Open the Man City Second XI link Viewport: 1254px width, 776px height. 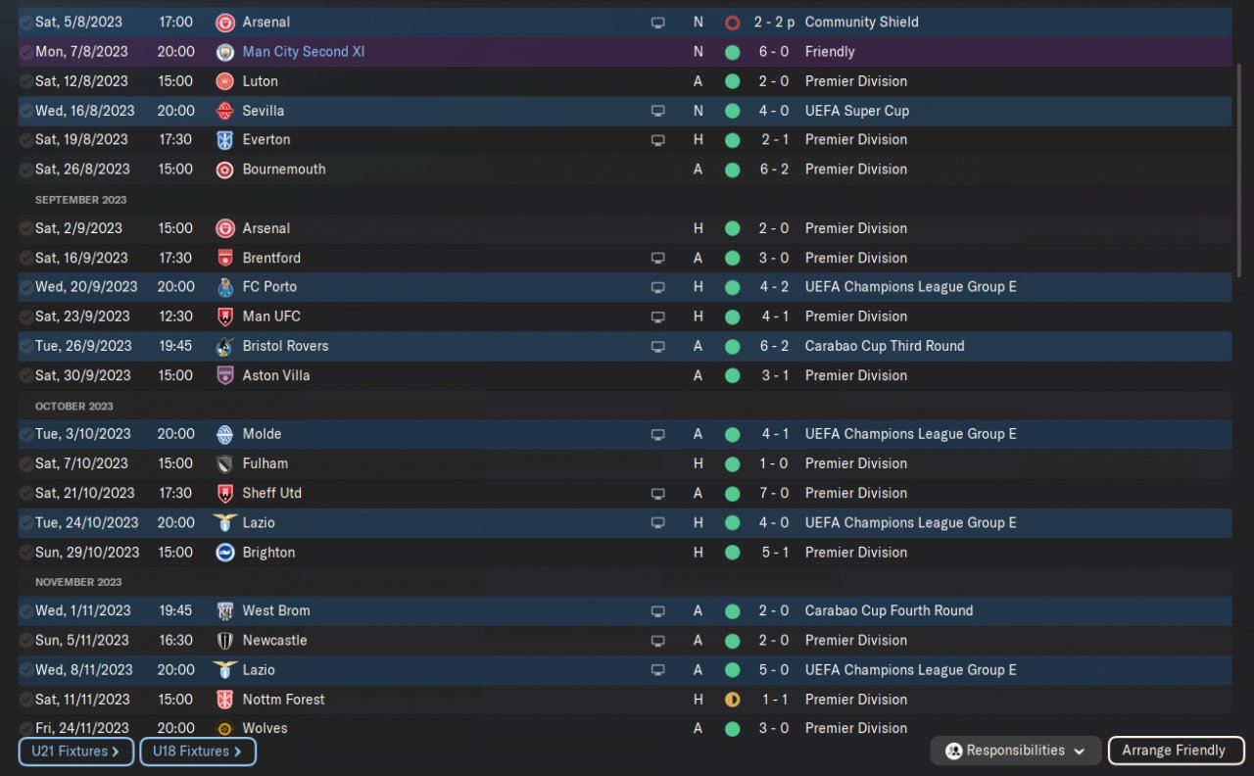coord(304,52)
